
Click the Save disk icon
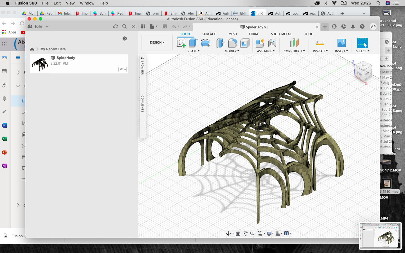pos(165,26)
